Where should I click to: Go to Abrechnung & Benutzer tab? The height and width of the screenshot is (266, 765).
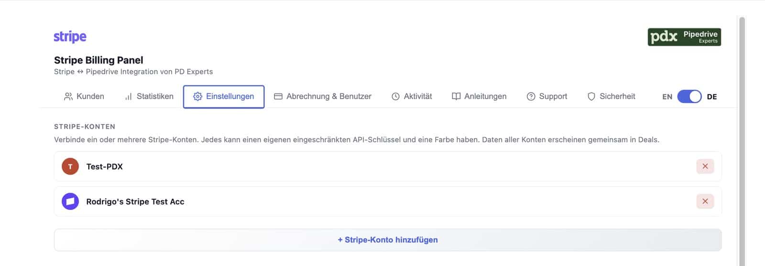coord(323,96)
